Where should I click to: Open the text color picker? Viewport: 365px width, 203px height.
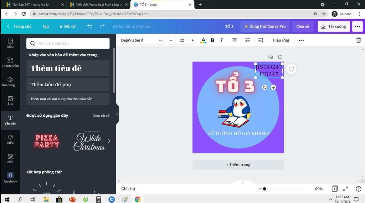click(x=203, y=40)
